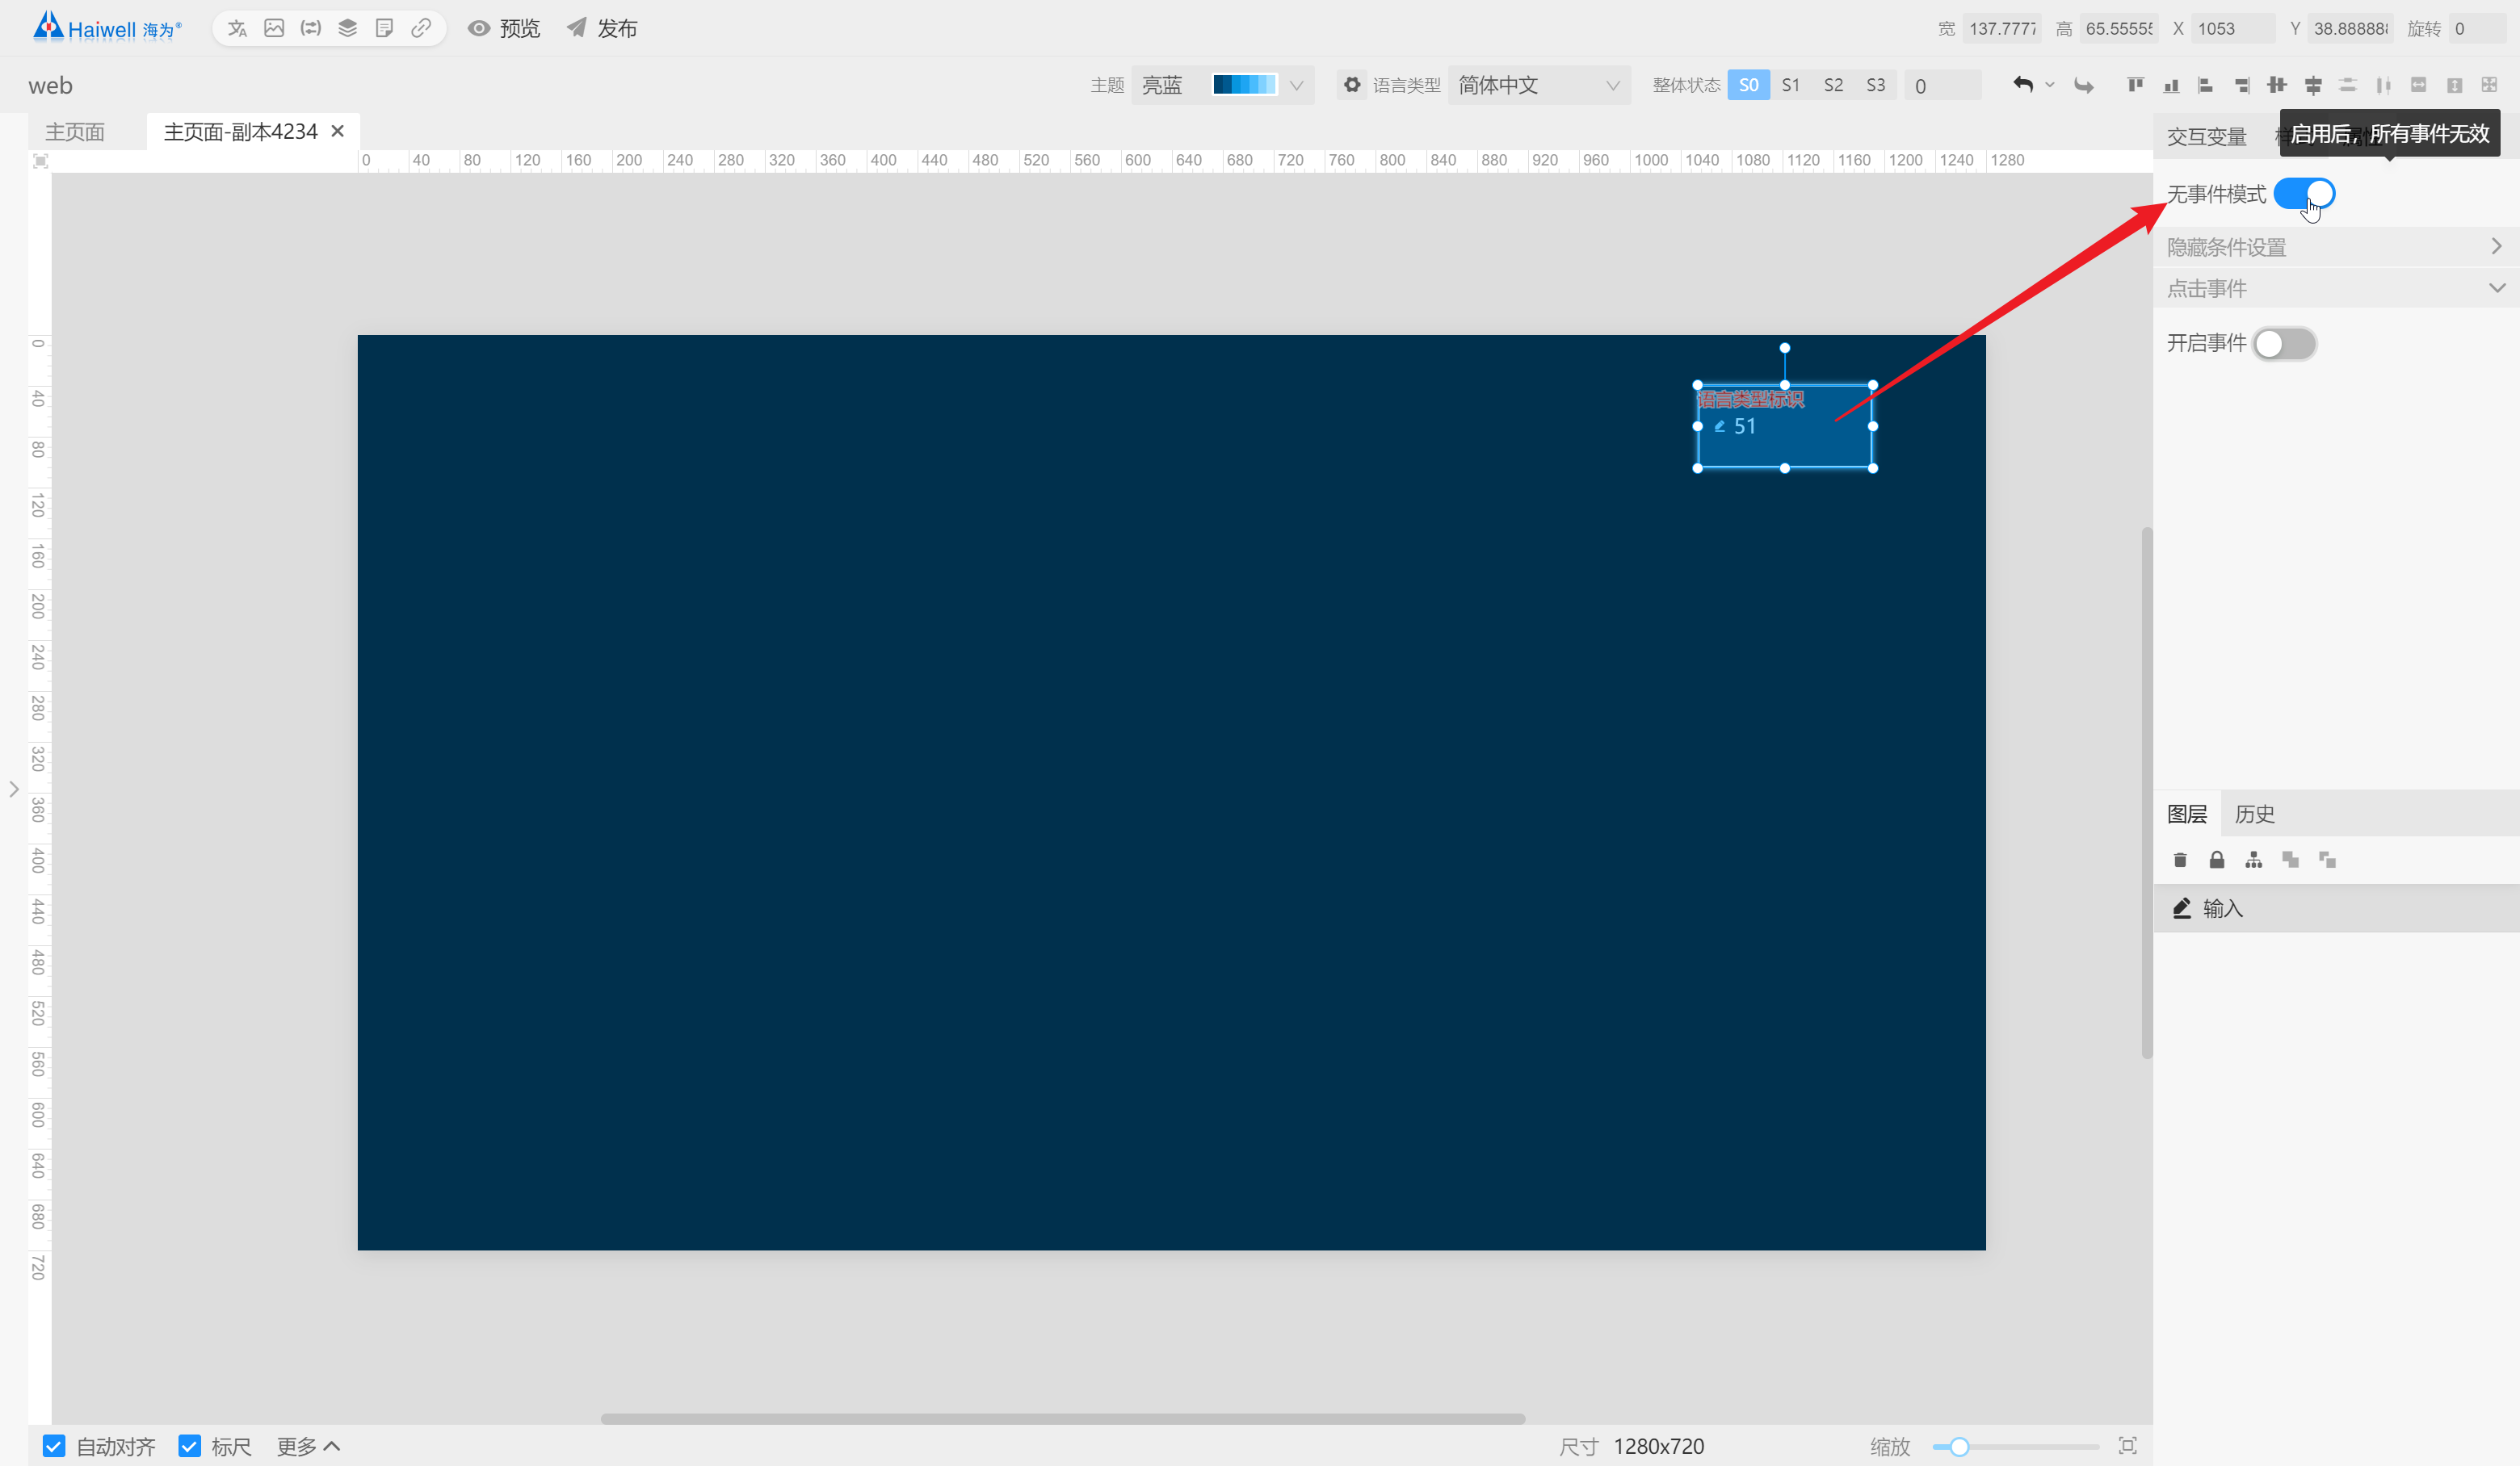The width and height of the screenshot is (2520, 1466).
Task: Expand the 更多 options at bottom
Action: [x=308, y=1446]
